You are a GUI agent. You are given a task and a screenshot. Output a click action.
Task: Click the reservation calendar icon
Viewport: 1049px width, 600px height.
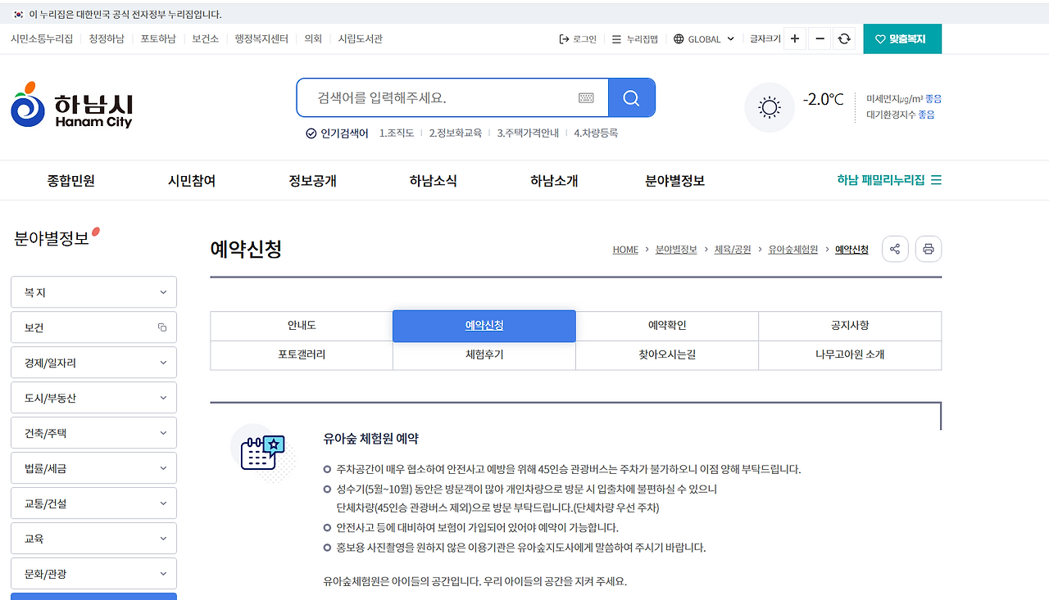coord(263,452)
